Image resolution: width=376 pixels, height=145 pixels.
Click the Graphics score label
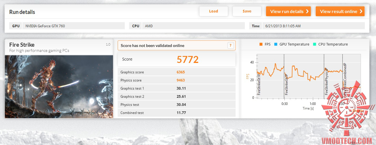point(132,72)
